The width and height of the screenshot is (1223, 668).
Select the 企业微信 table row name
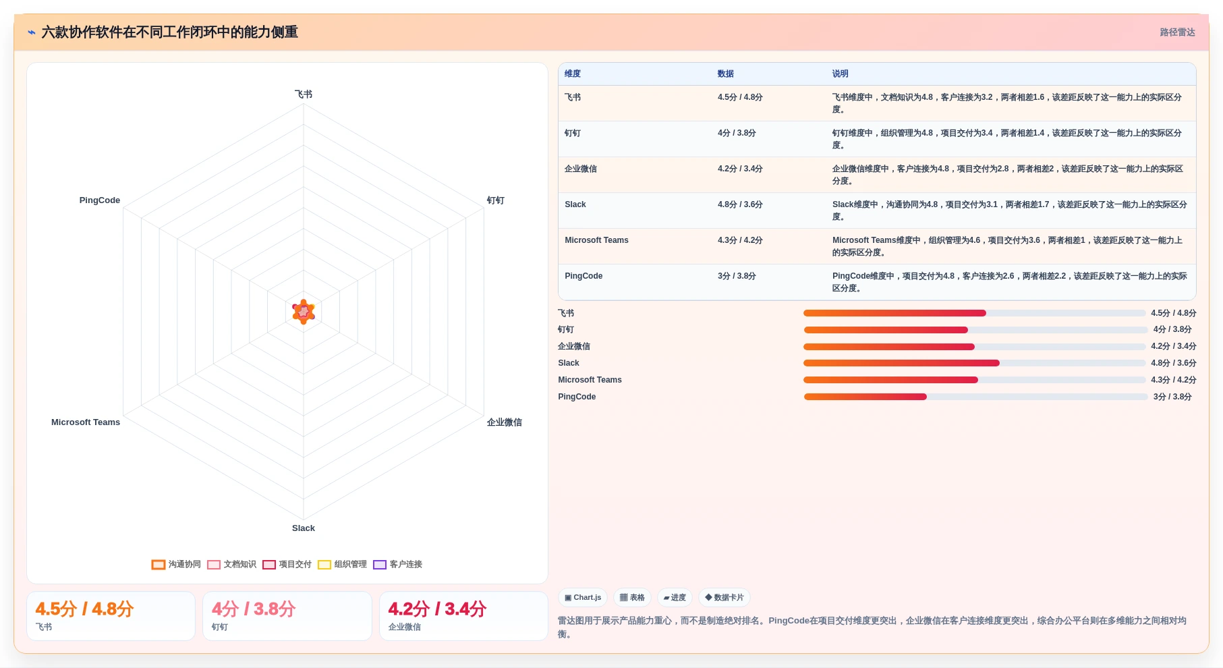tap(581, 169)
